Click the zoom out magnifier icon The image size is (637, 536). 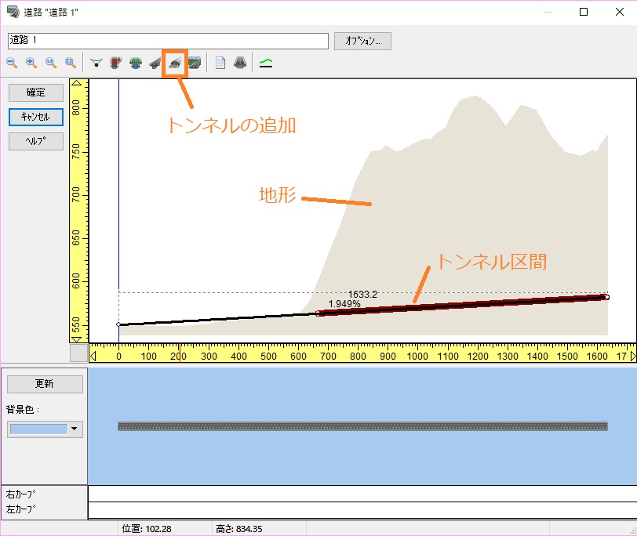12,63
